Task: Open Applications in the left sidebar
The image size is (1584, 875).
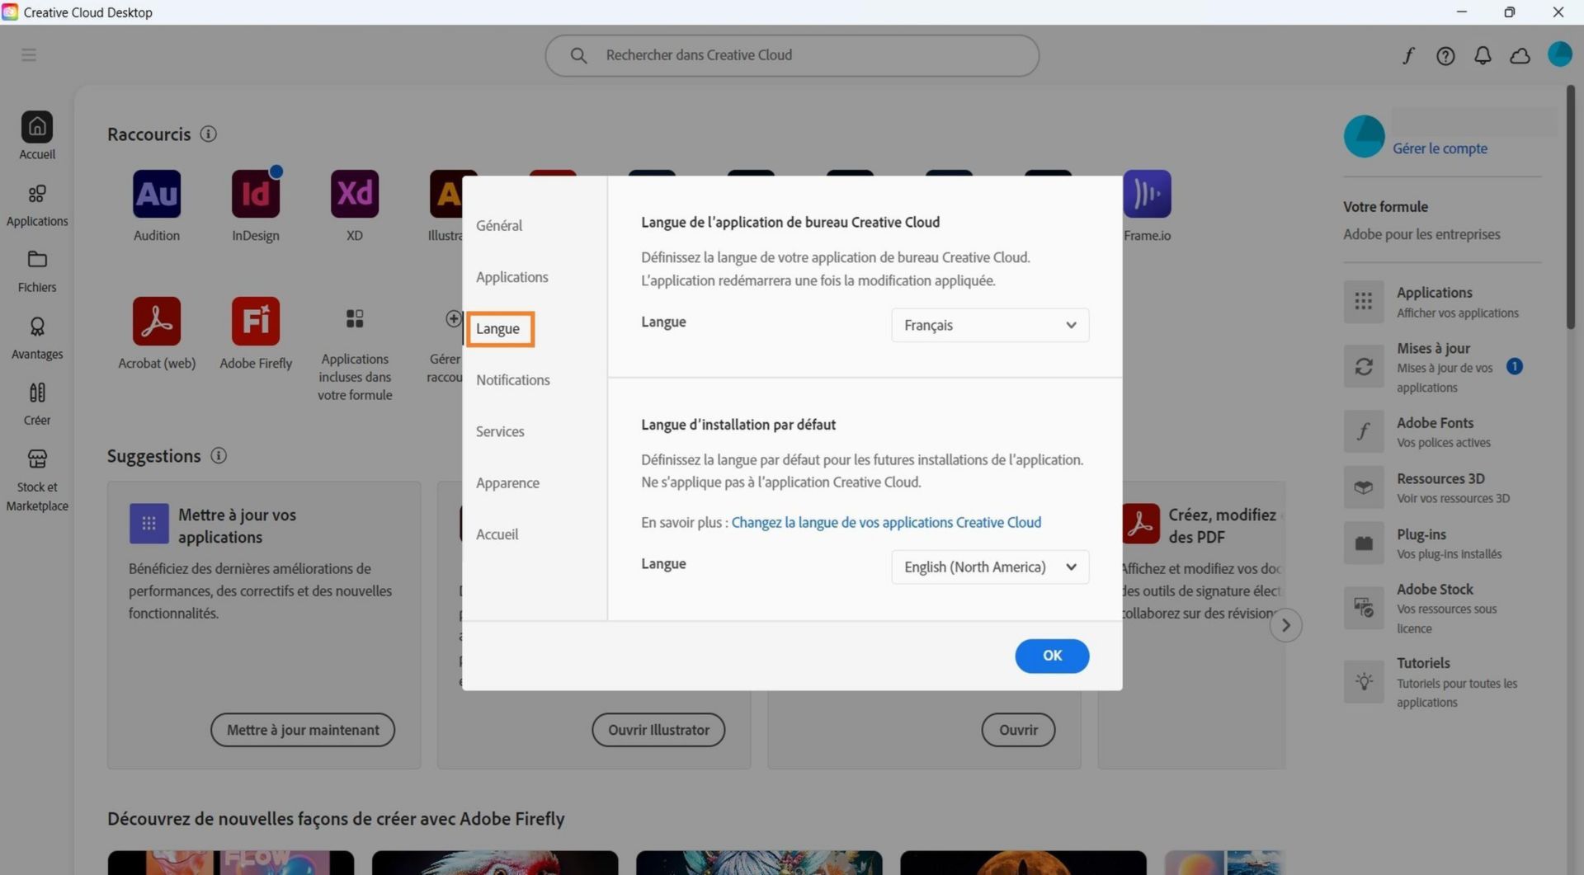Action: (x=37, y=204)
